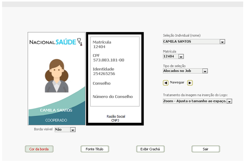
Task: Click the Não value in Borda visível
Action: (x=58, y=130)
